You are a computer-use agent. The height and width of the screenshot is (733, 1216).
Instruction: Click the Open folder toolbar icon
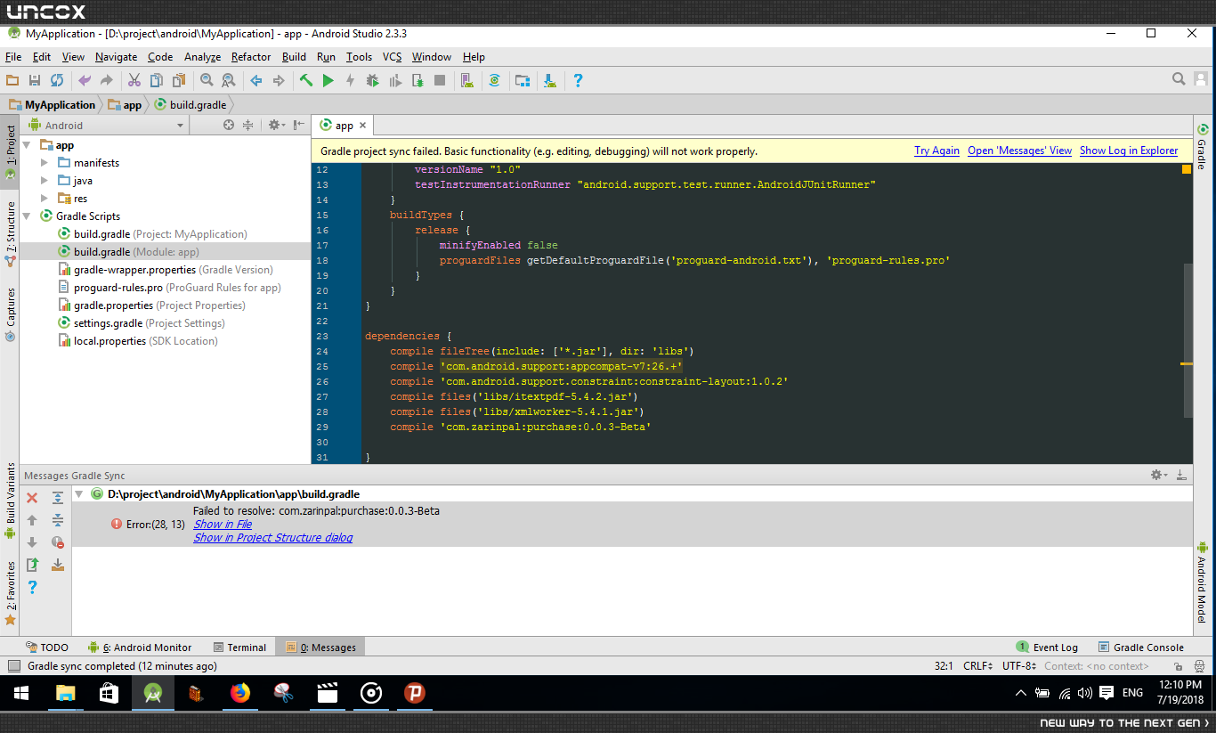click(12, 80)
